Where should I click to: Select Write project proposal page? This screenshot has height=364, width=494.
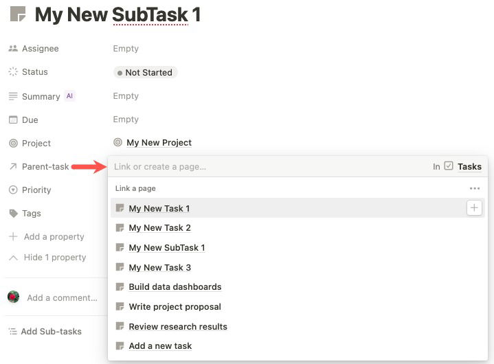(175, 307)
